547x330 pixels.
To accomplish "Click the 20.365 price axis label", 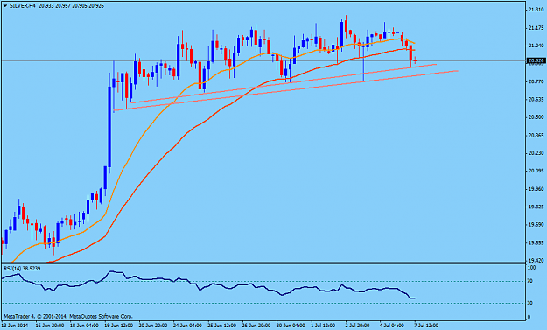I will coord(536,135).
